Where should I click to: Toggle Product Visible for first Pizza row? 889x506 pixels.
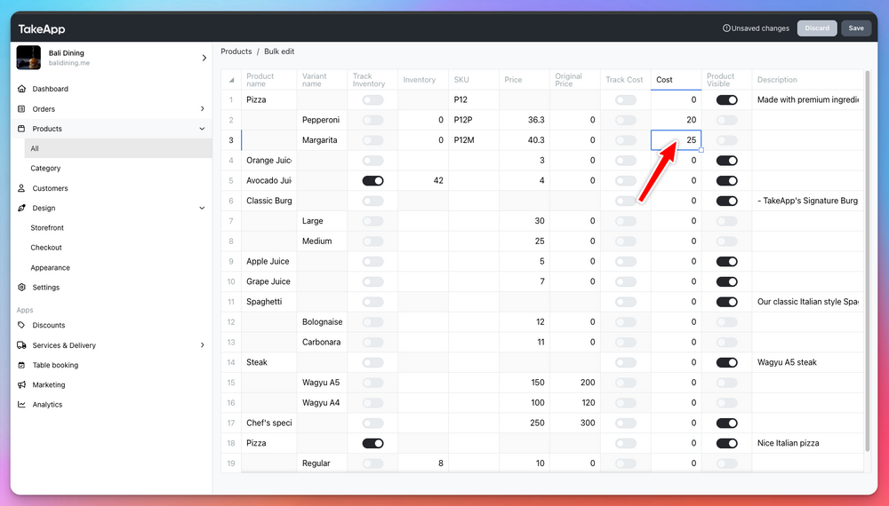pyautogui.click(x=726, y=100)
